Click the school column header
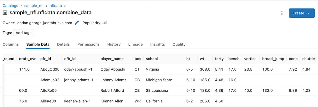This screenshot has width=318, height=107. pyautogui.click(x=152, y=59)
